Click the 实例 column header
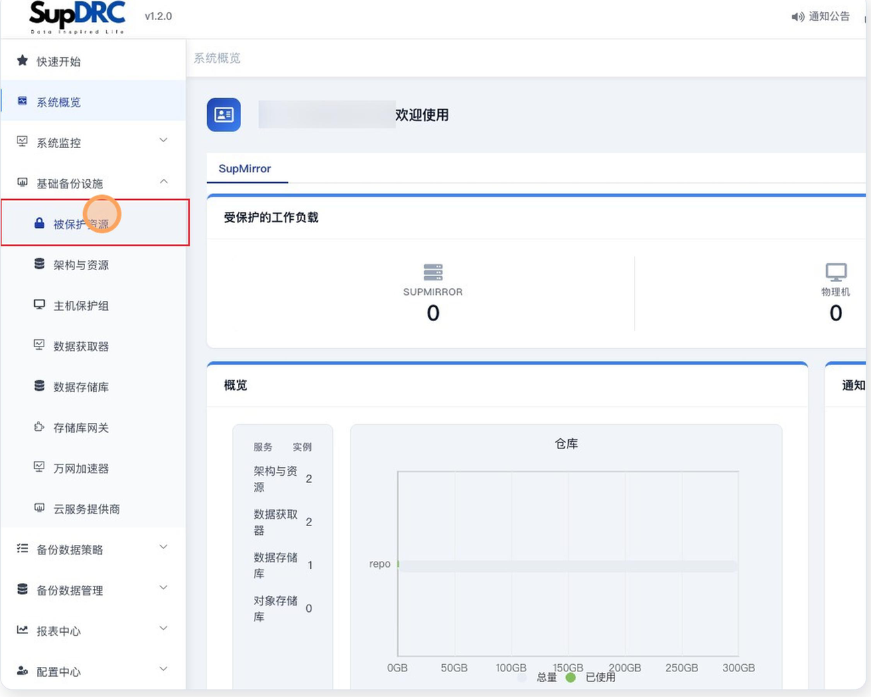This screenshot has height=697, width=871. pyautogui.click(x=302, y=447)
